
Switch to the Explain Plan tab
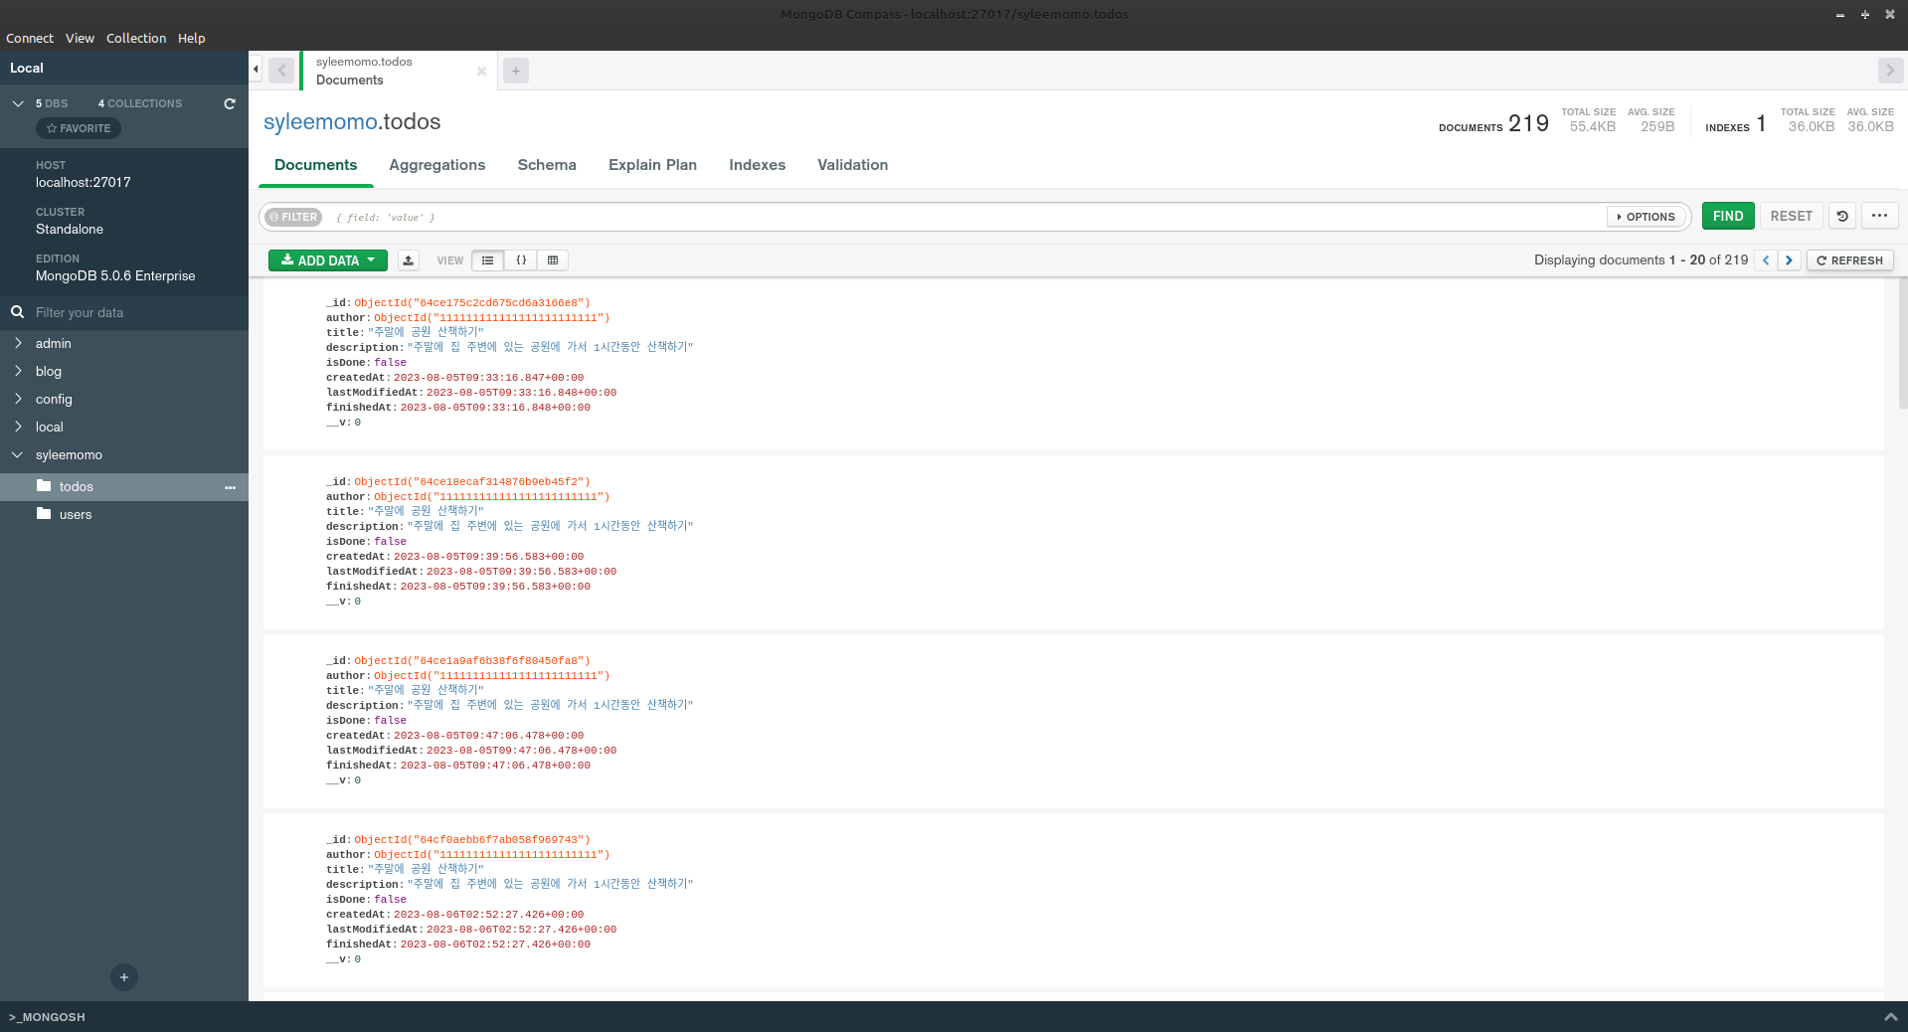pos(652,165)
